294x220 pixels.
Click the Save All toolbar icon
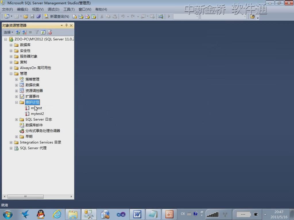tap(38, 16)
